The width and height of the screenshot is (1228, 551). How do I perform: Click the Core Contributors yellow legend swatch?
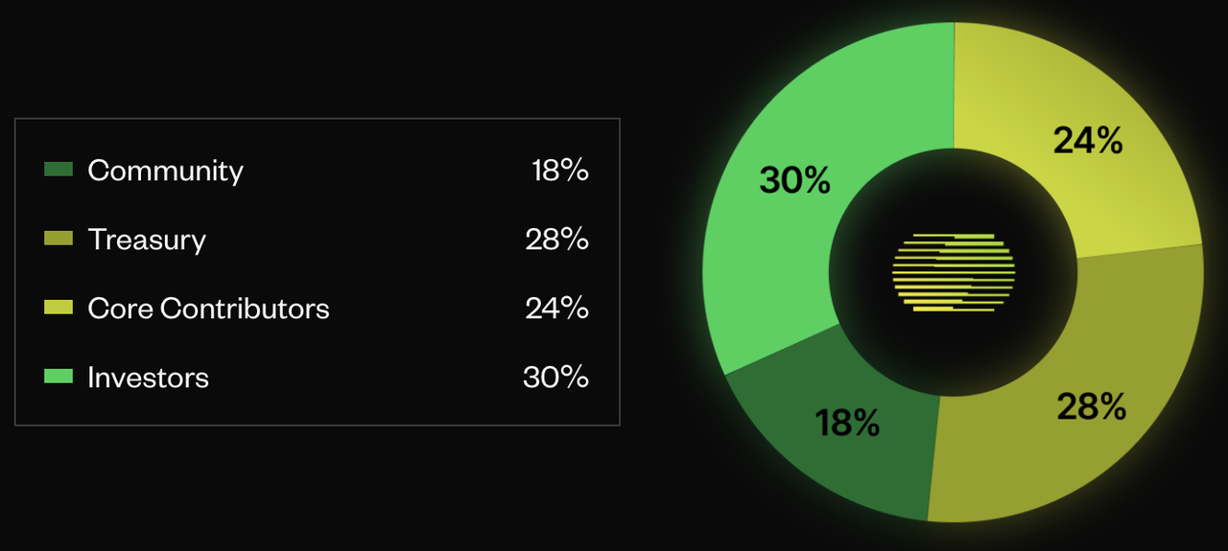click(x=59, y=308)
